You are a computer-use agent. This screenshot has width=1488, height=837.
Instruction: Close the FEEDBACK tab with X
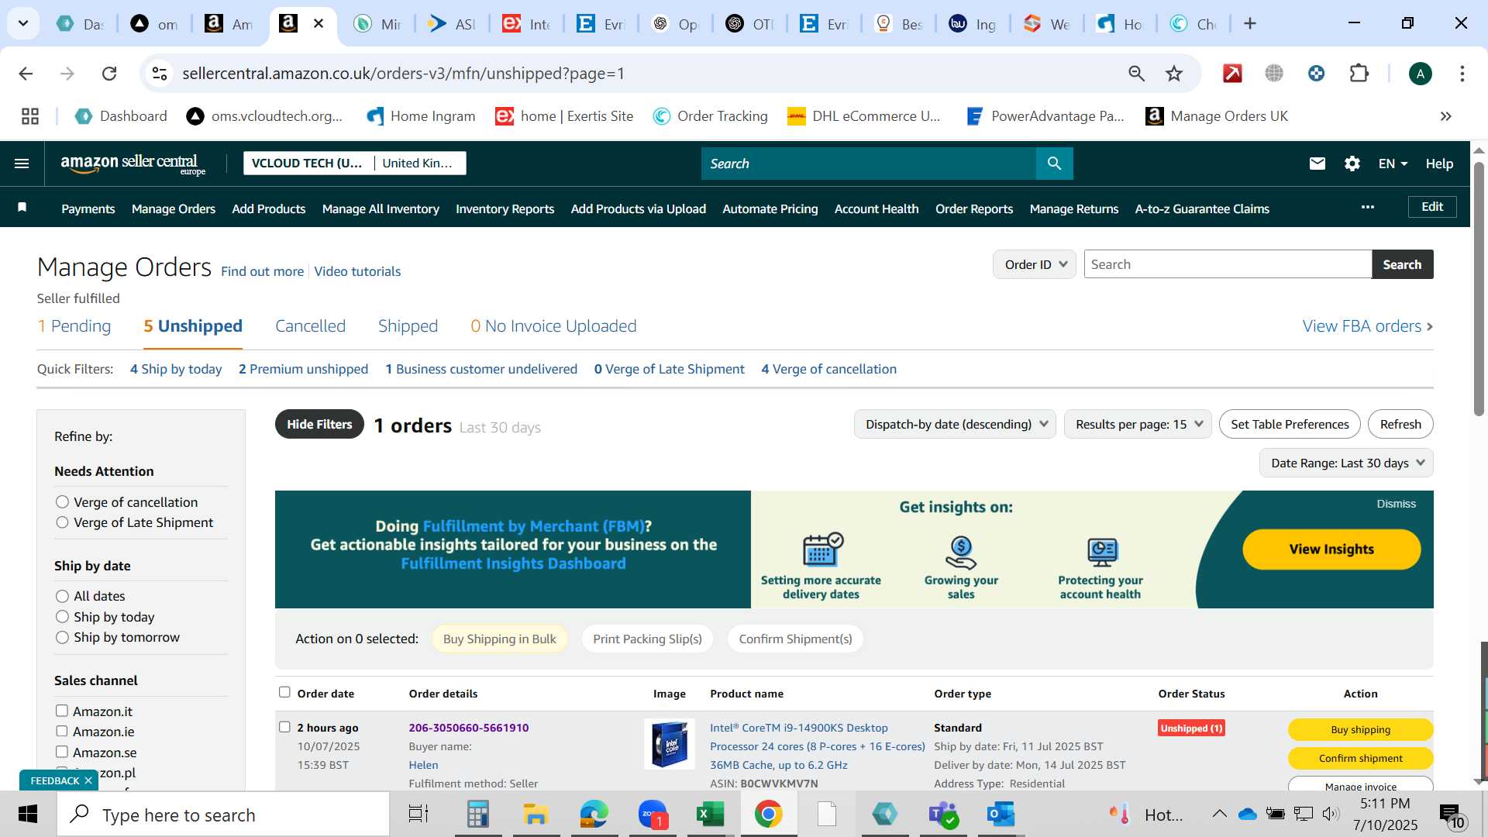coord(88,780)
